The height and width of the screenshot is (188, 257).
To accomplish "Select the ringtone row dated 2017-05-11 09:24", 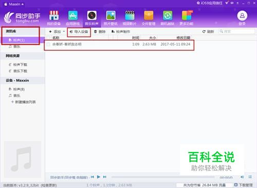I will pyautogui.click(x=119, y=45).
